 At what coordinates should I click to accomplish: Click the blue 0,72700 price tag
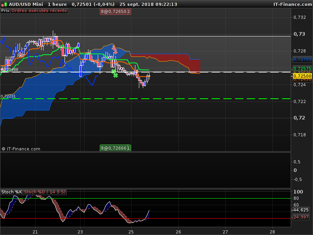[302, 59]
